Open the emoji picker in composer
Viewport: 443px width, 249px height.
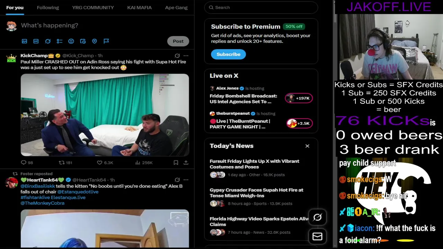pos(71,41)
